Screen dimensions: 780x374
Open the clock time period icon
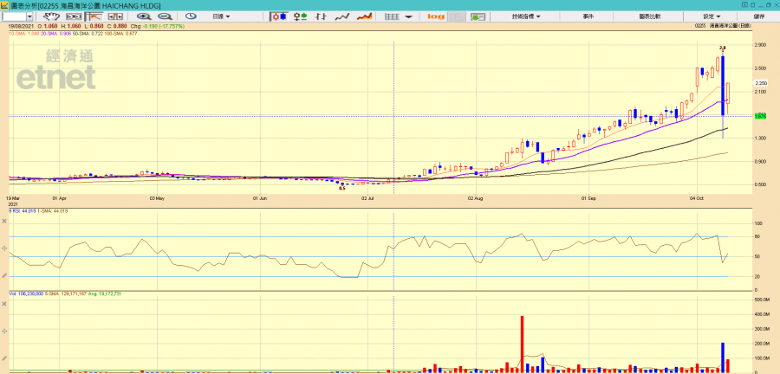tap(191, 16)
